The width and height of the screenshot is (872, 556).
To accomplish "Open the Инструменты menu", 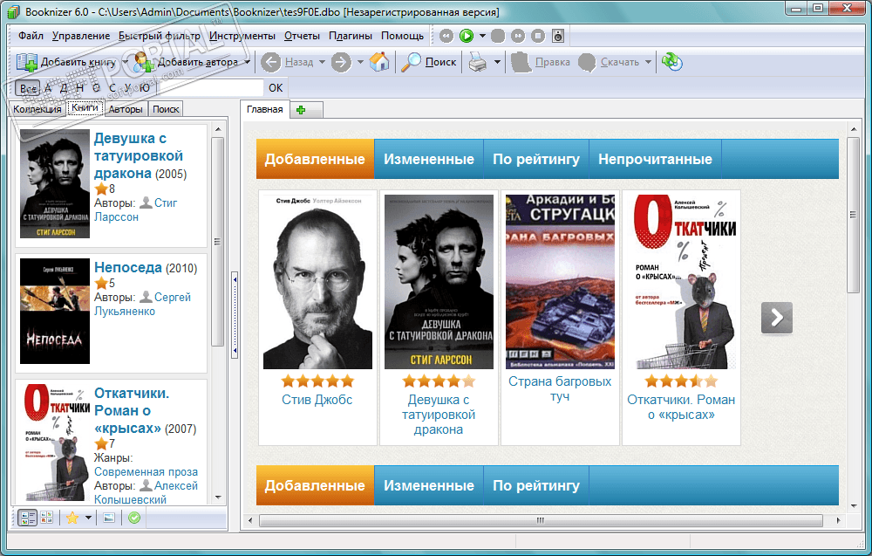I will [242, 36].
